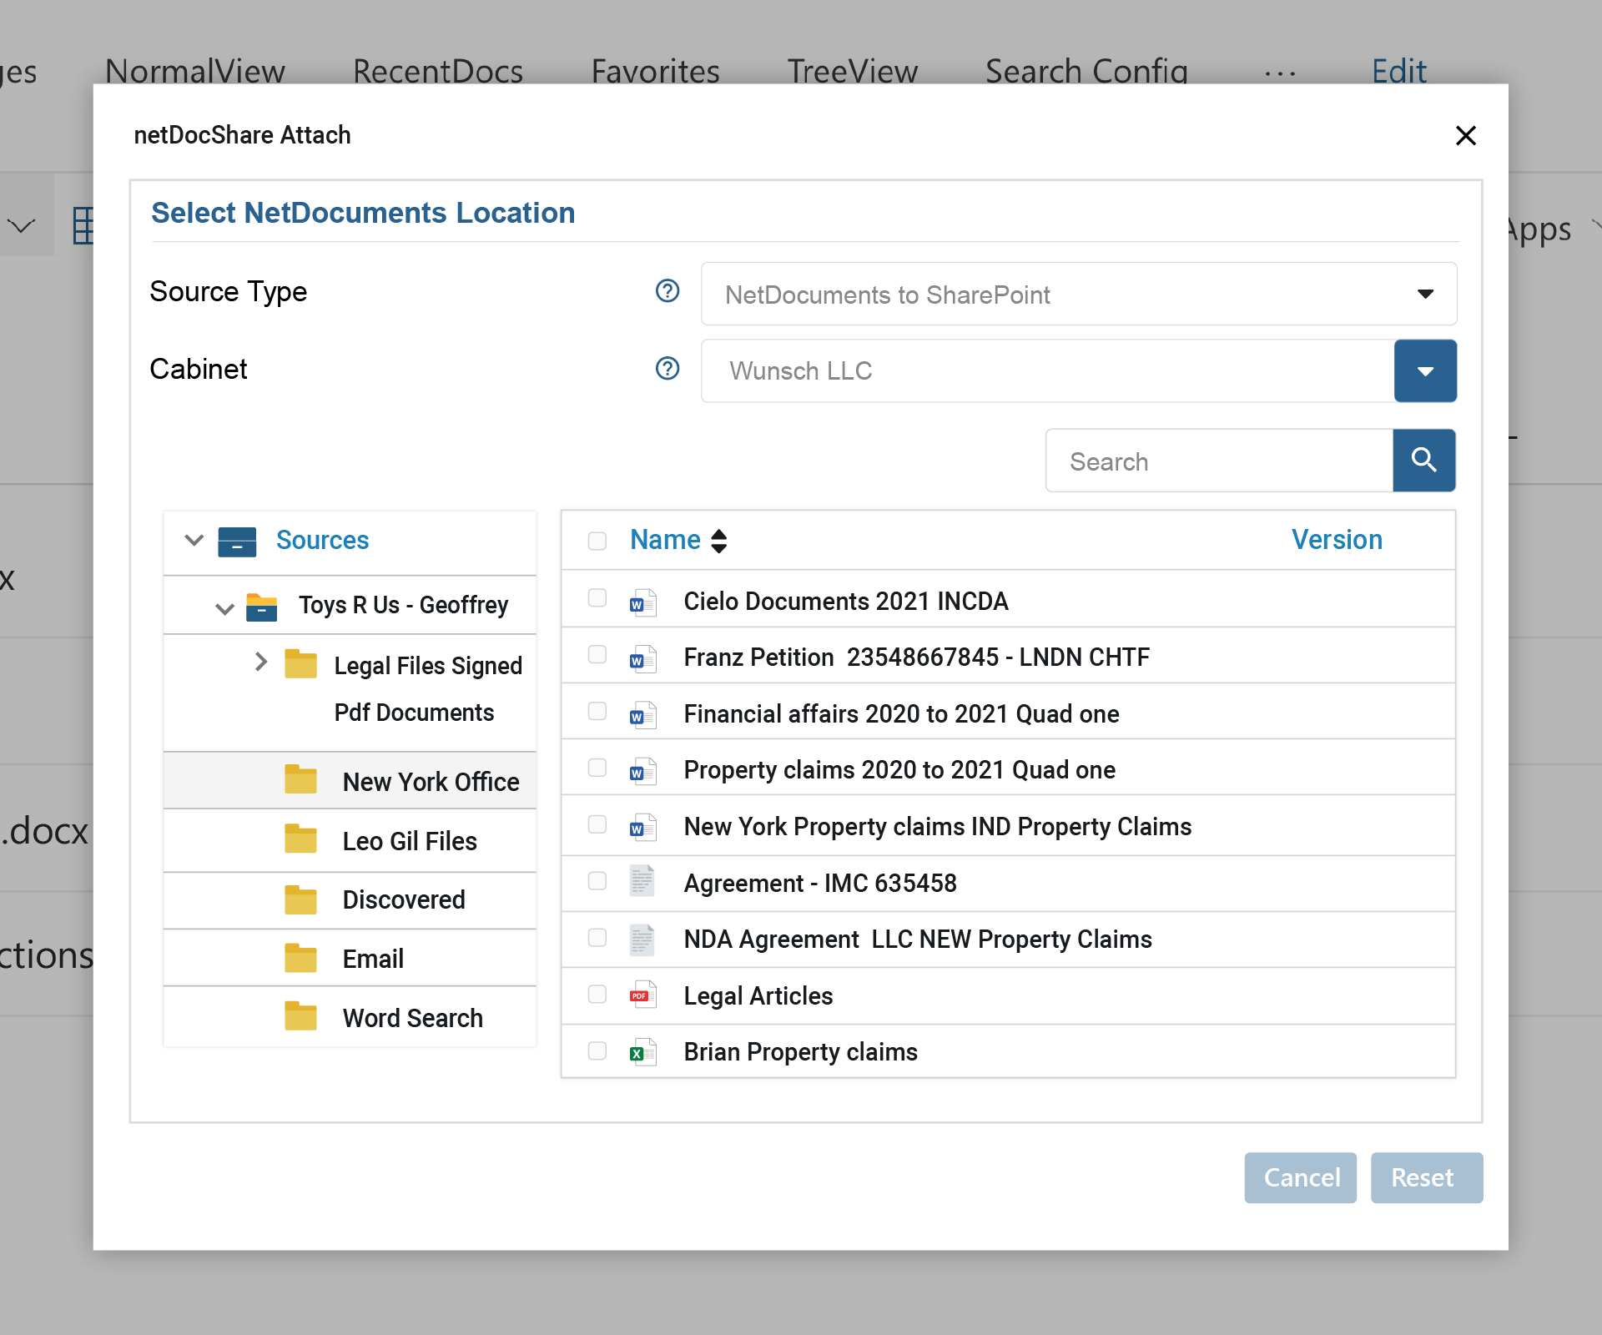This screenshot has width=1602, height=1335.
Task: Close the netDocShare Attach dialog
Action: 1466,135
